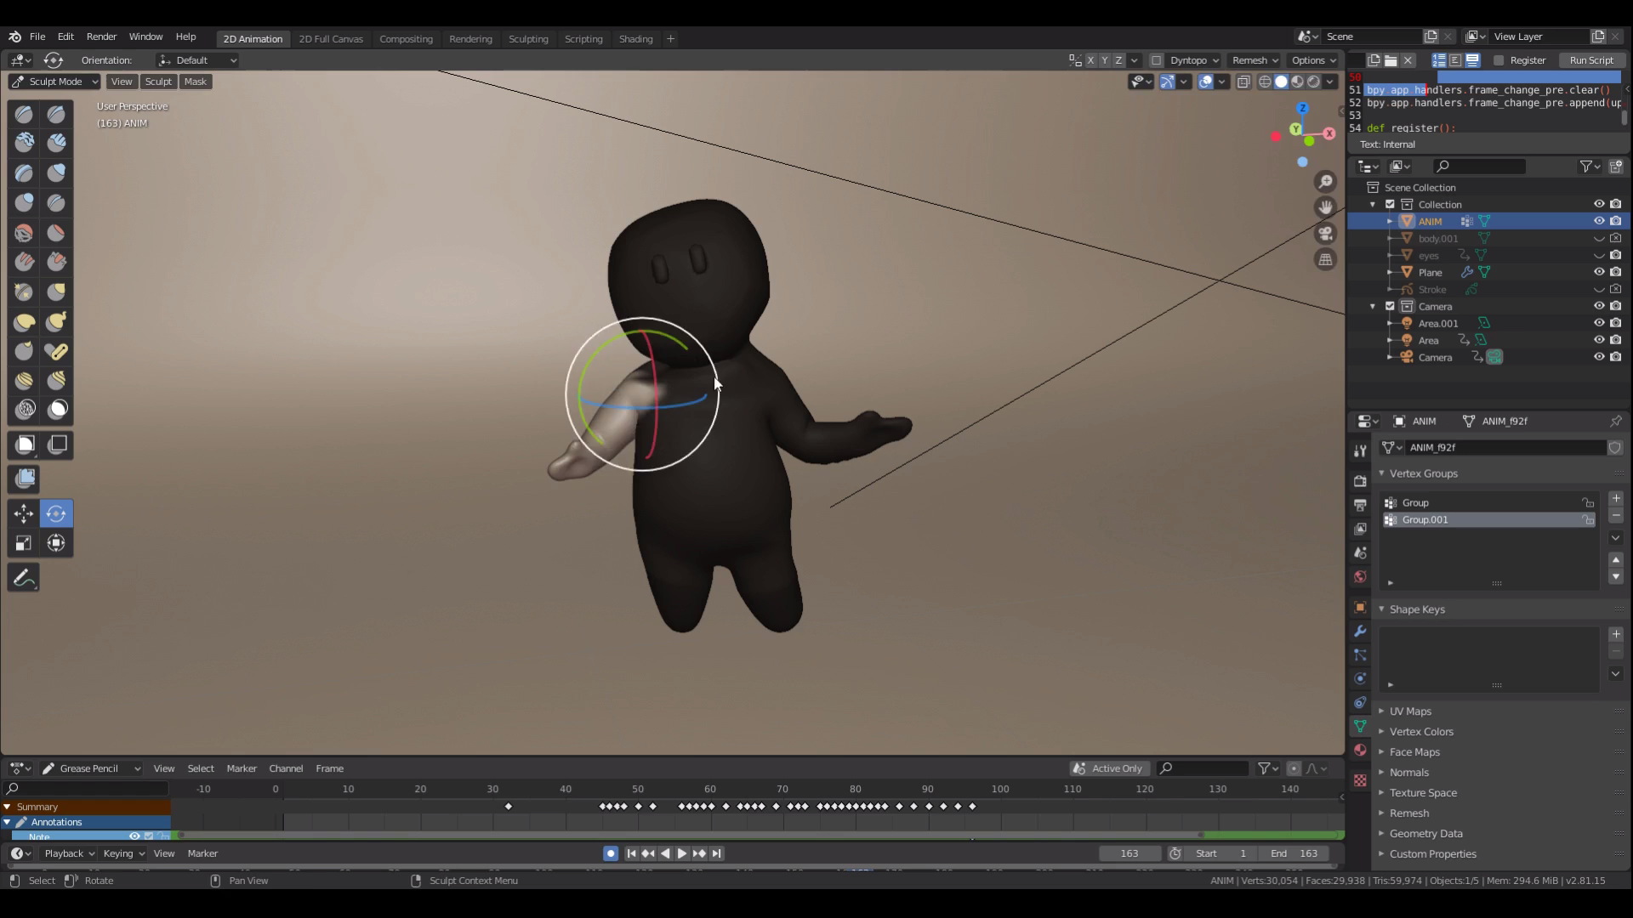Screen dimensions: 1633x918
Task: Select the Pose brush
Action: (x=56, y=351)
